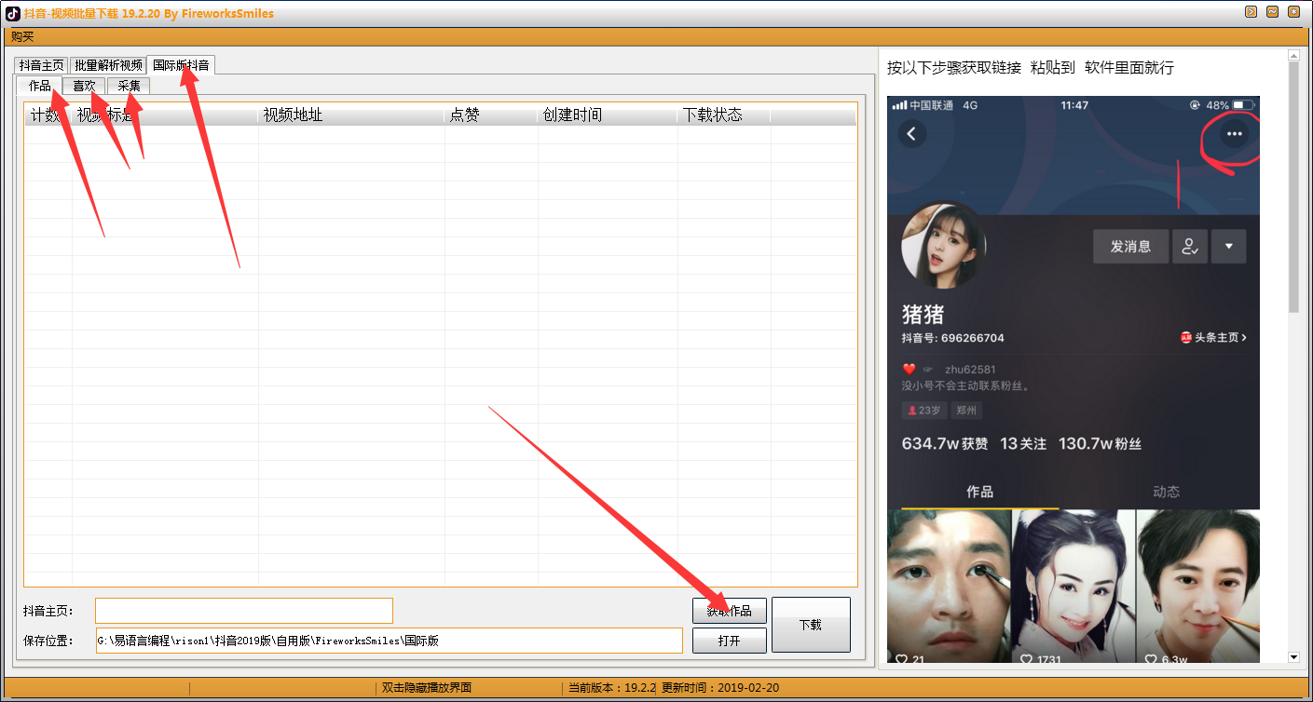The width and height of the screenshot is (1313, 702).
Task: Sort by the 视频地址 column header
Action: [351, 115]
